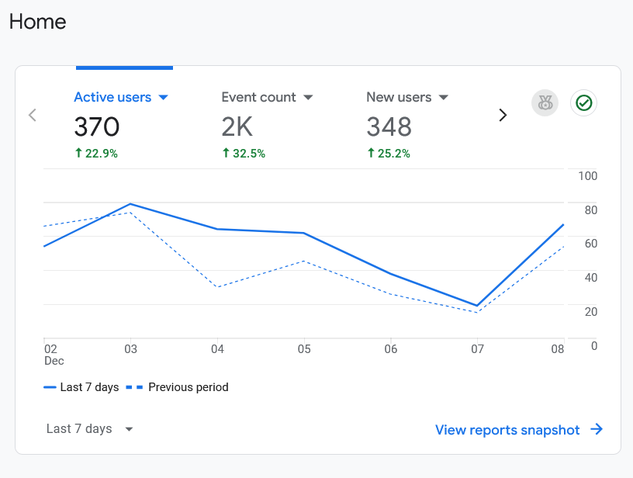Viewport: 633px width, 478px height.
Task: Click the green checkmark data quality icon
Action: [583, 102]
